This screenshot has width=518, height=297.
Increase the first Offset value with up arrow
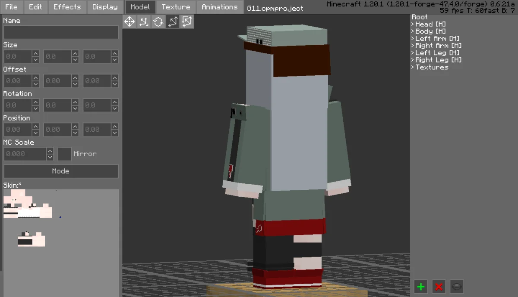point(35,78)
